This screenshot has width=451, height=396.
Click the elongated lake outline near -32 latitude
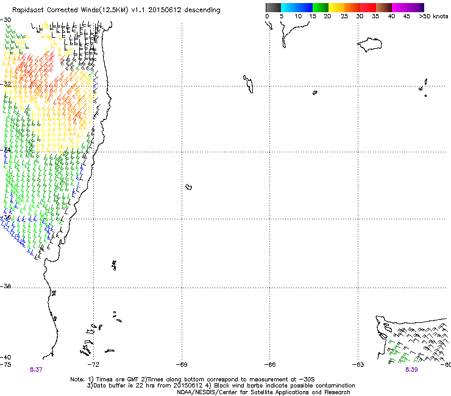point(248,84)
